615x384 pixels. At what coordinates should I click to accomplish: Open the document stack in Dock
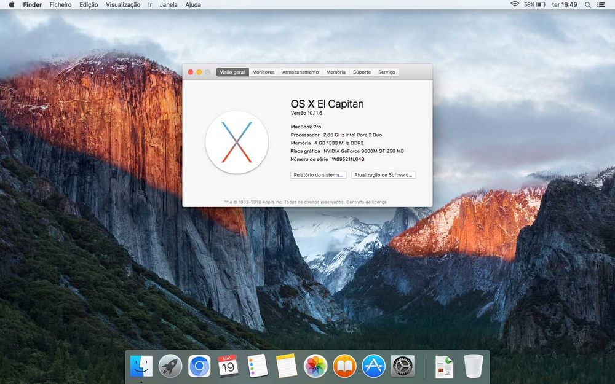444,367
